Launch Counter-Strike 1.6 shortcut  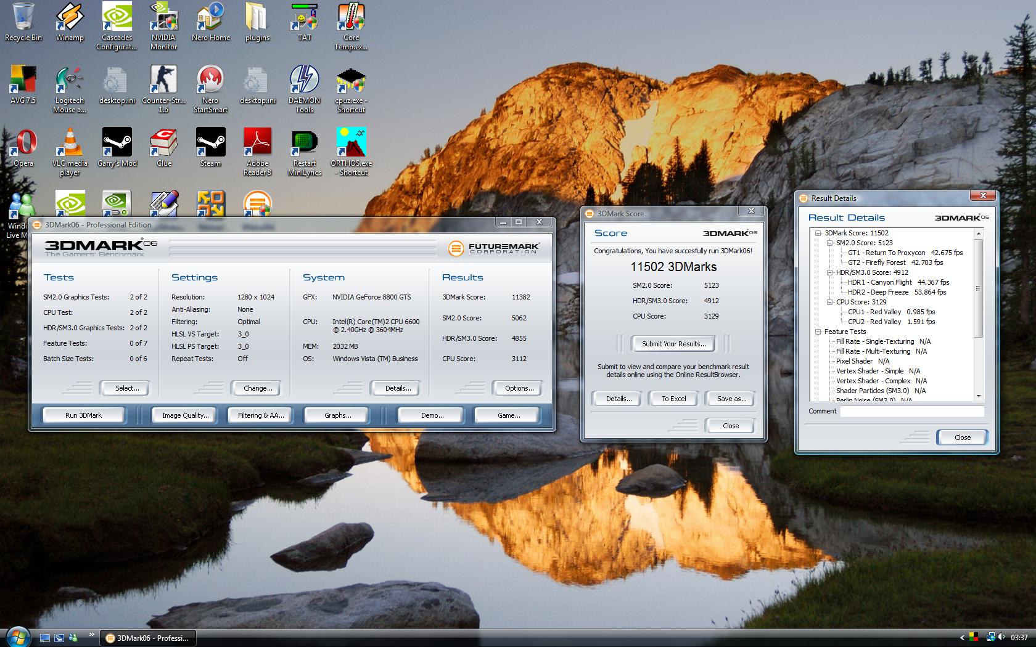tap(163, 89)
